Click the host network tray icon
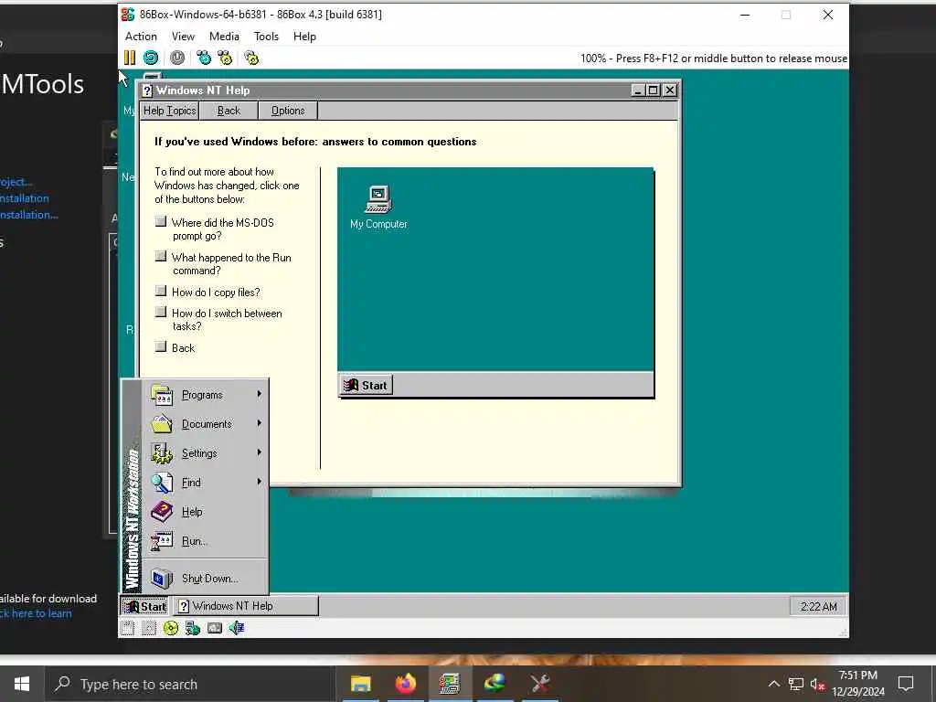Image resolution: width=936 pixels, height=702 pixels. pyautogui.click(x=796, y=684)
